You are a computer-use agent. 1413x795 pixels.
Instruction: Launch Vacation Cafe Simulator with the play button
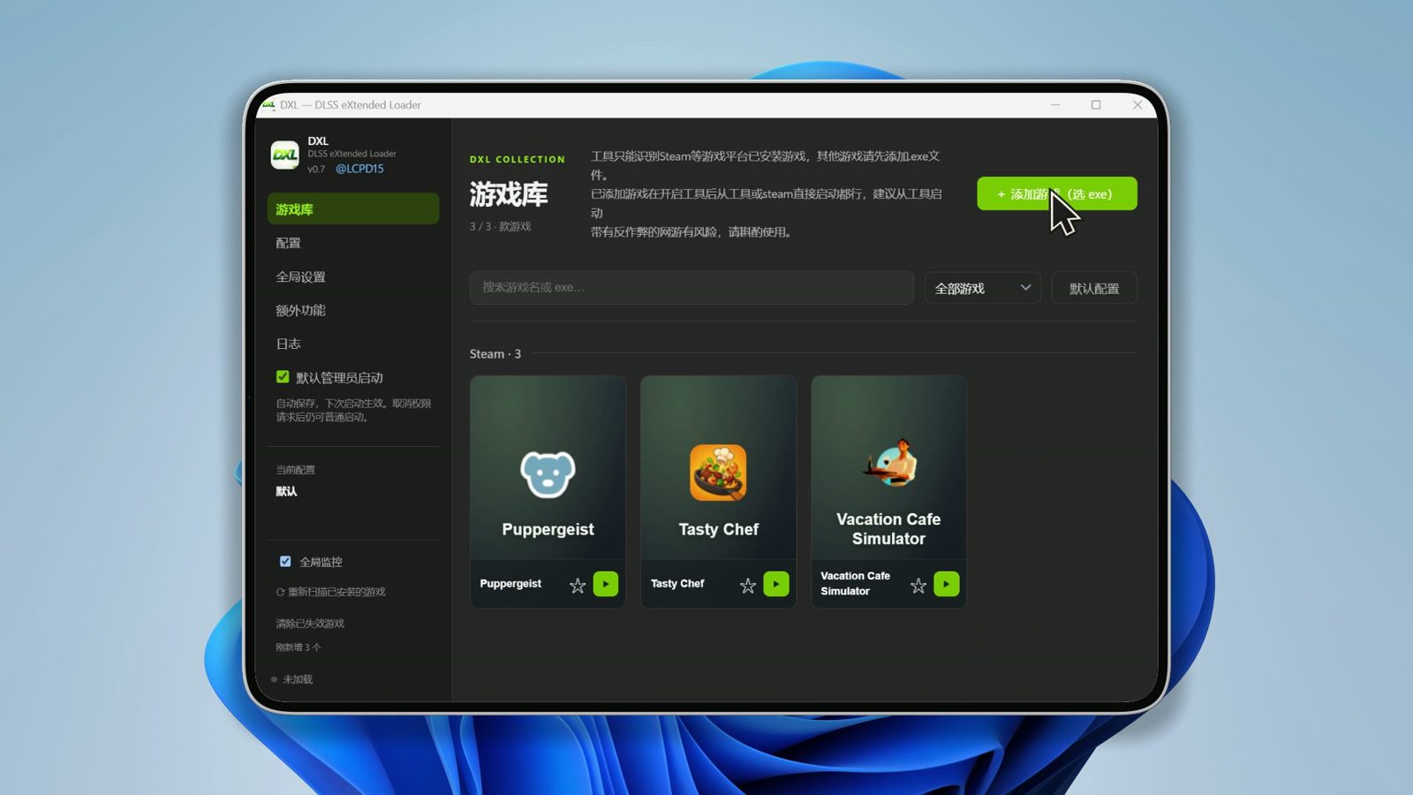pyautogui.click(x=947, y=584)
